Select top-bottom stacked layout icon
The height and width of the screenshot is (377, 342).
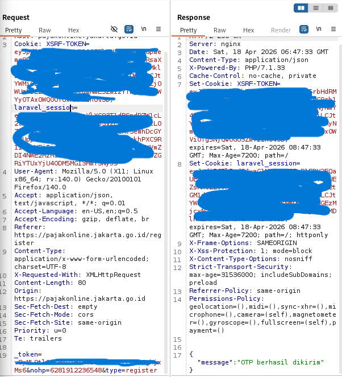coord(315,8)
